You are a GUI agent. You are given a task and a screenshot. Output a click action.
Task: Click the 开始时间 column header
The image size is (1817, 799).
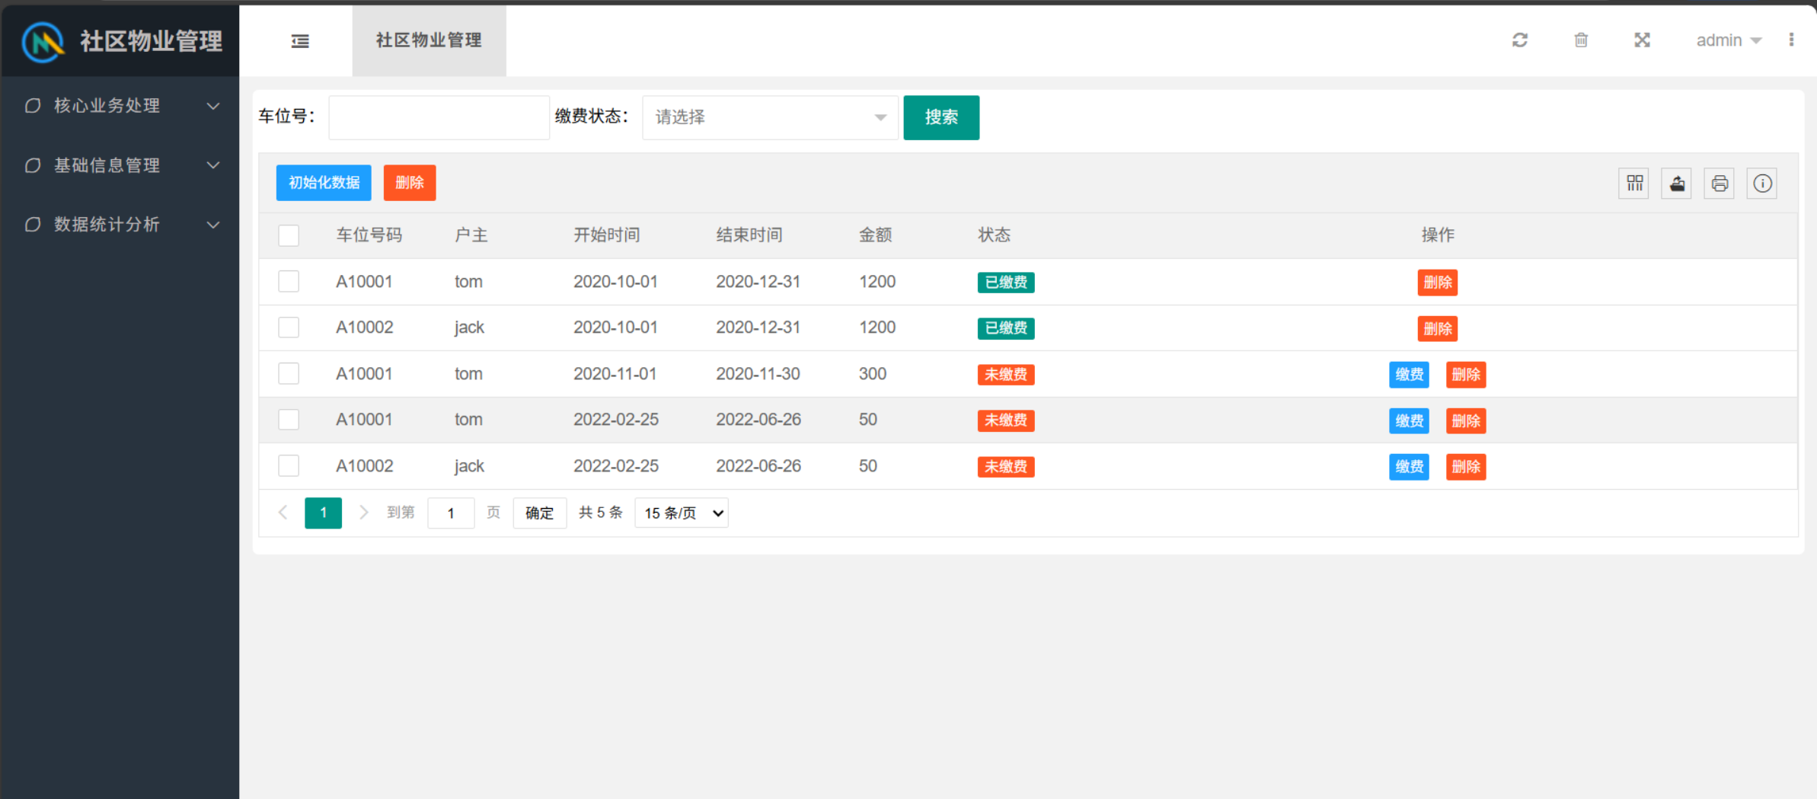(606, 235)
